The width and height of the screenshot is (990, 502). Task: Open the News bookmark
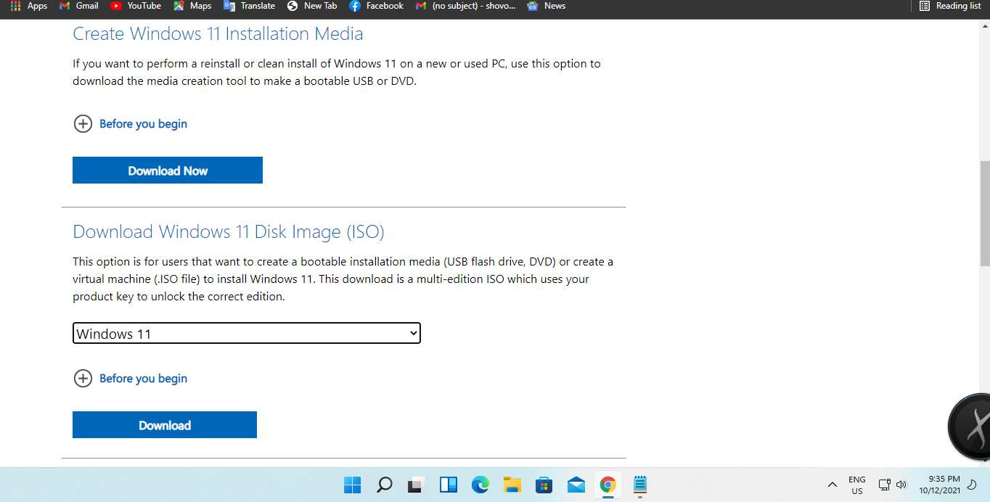point(547,6)
